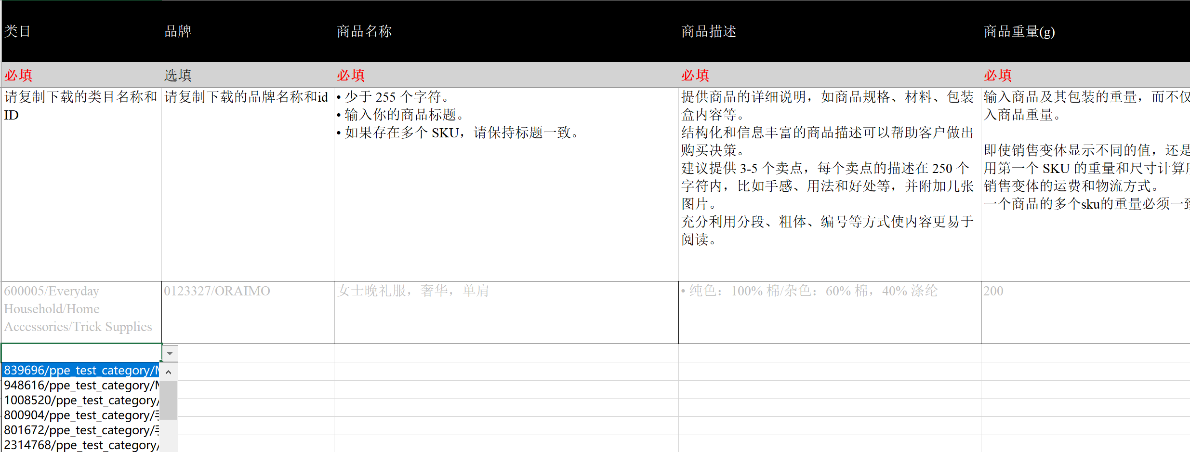The image size is (1190, 452).
Task: Click the 必填 cell under 商品重量
Action: point(1085,75)
